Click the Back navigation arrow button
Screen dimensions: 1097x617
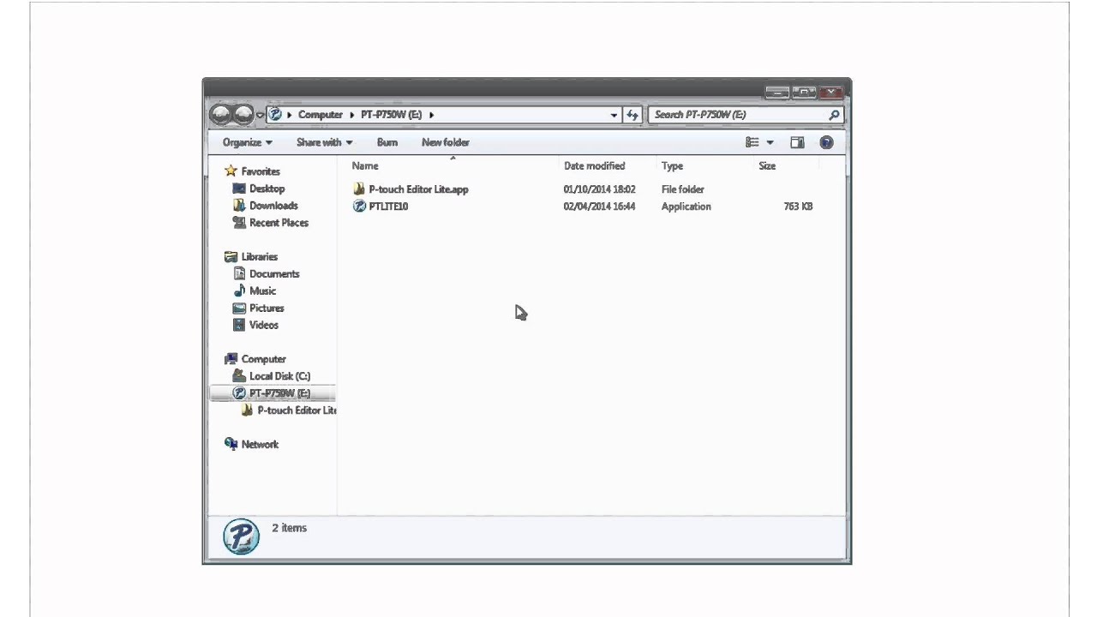tap(221, 114)
